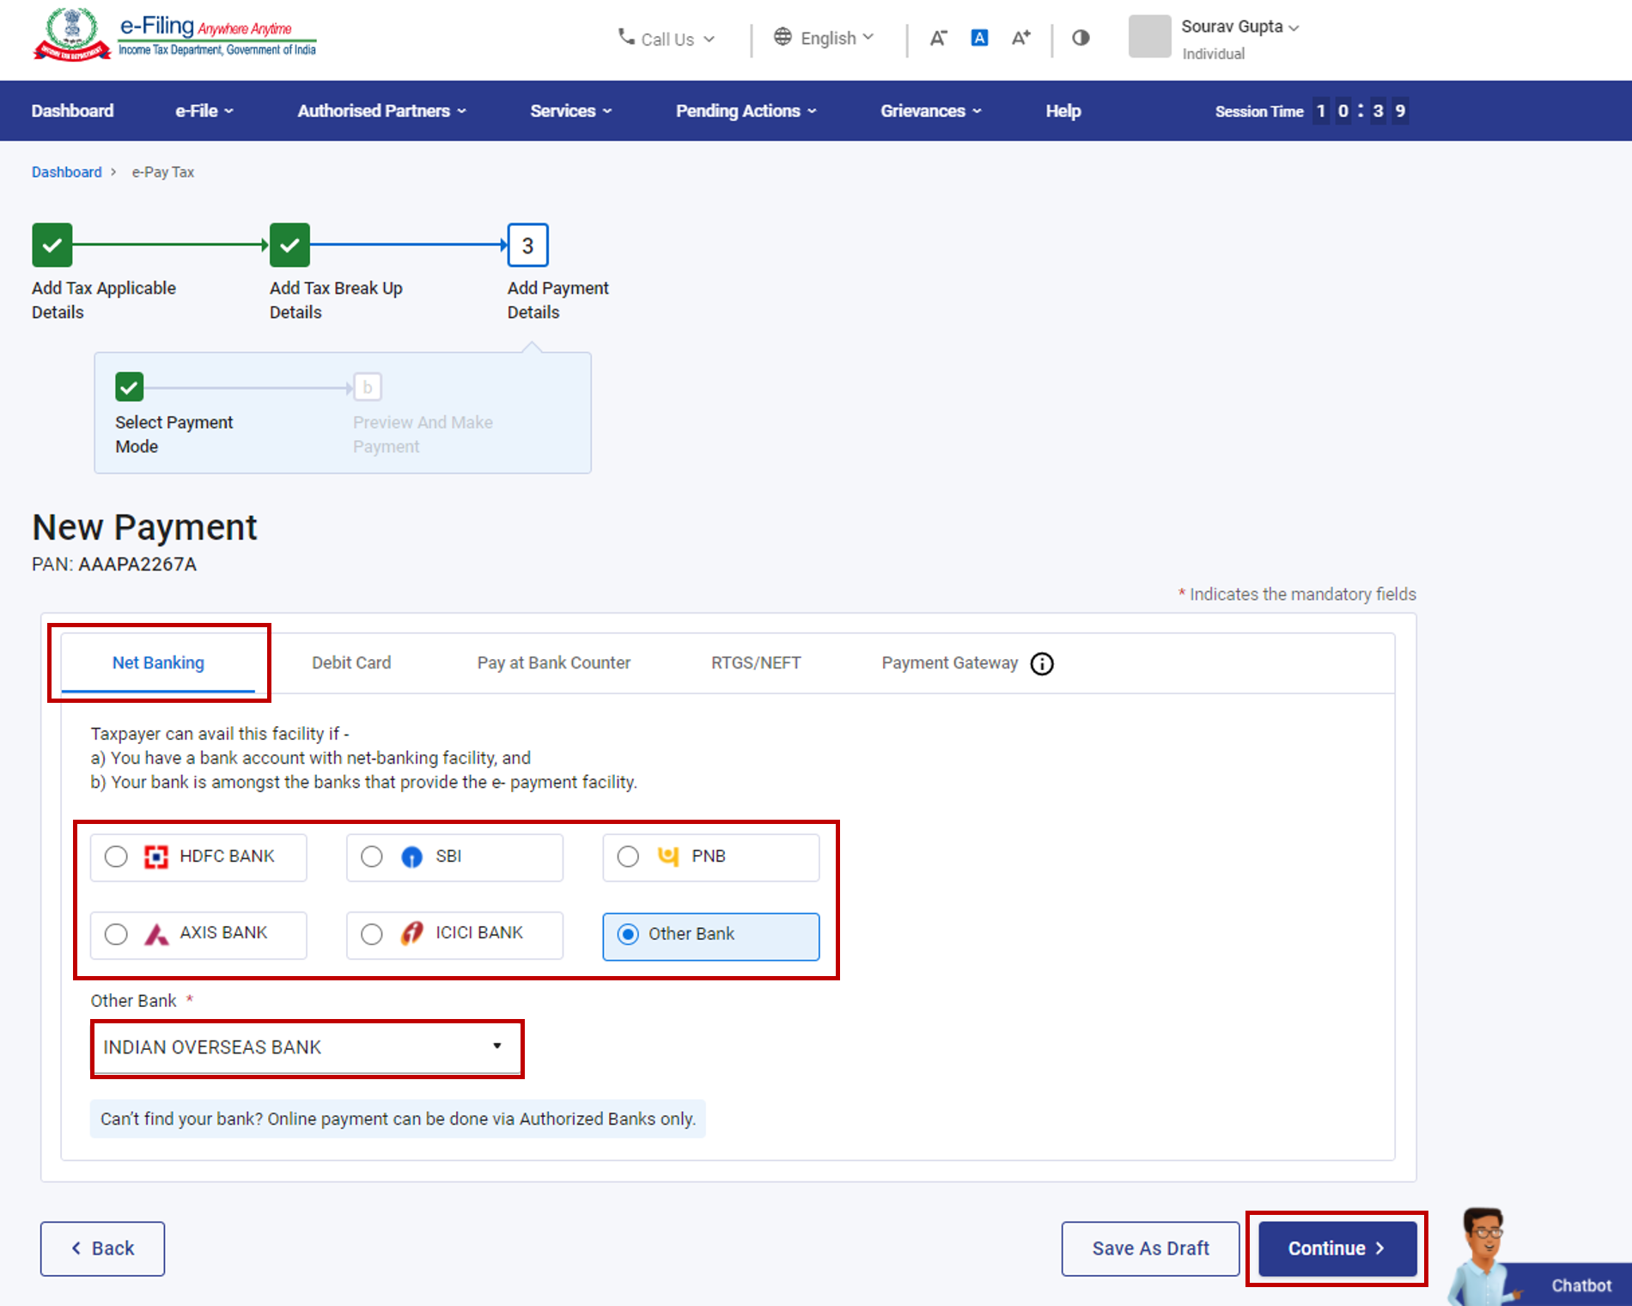
Task: Choose ICICI BANK radio option
Action: click(x=372, y=935)
